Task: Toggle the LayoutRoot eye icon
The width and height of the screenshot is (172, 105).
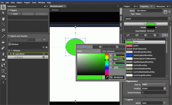Action: point(44,54)
